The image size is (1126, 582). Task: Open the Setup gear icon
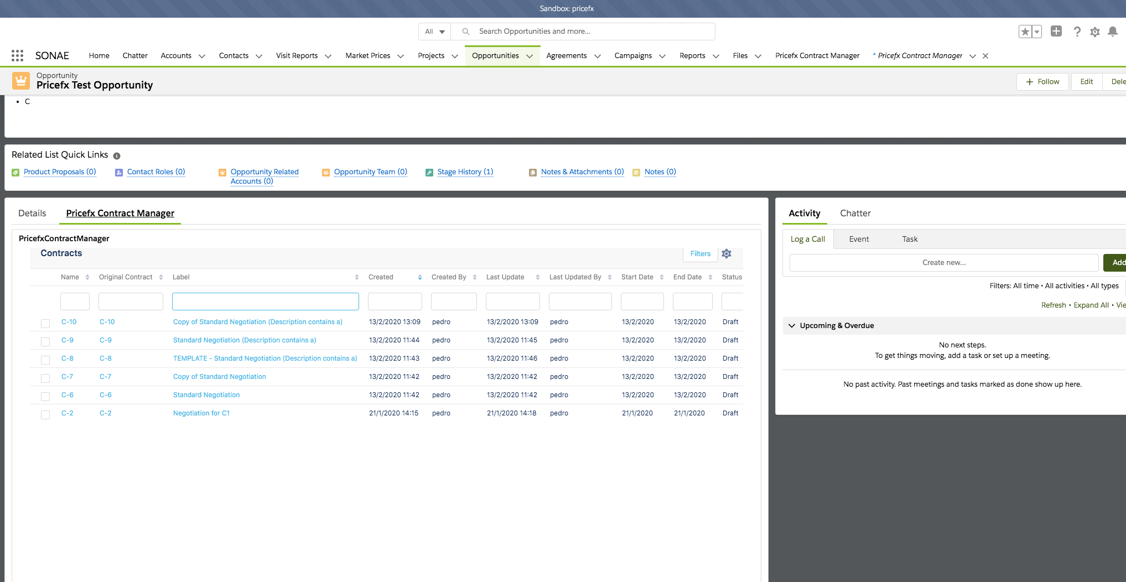coord(1094,32)
